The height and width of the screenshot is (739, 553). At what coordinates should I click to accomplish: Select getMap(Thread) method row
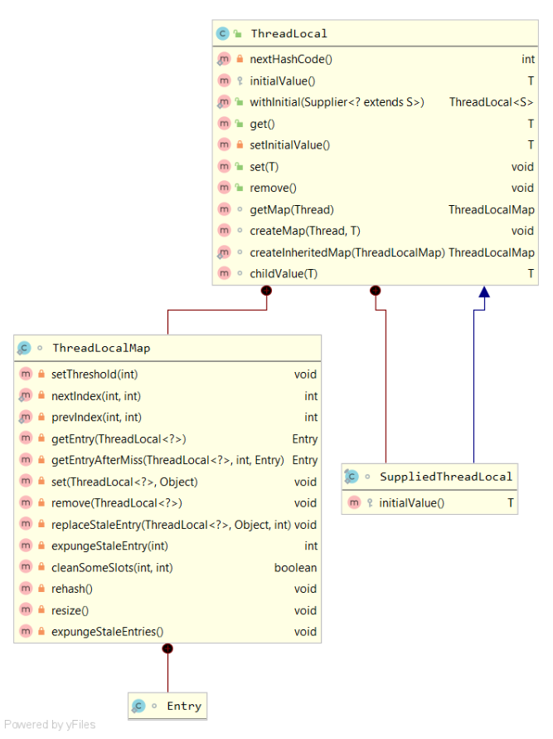(375, 209)
